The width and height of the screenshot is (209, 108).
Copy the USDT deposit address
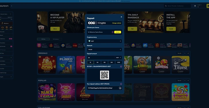pyautogui.click(x=120, y=88)
